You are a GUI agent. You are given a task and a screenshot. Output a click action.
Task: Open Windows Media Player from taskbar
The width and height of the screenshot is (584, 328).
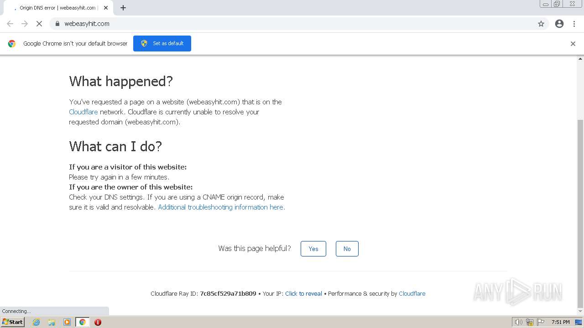[x=67, y=322]
